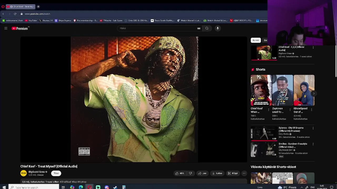
Task: Open a new browser tab with plus
Action: tap(38, 7)
